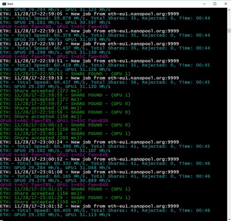This screenshot has height=221, width=231.
Task: Click the GPU0 29.276 Mh/s line
Action: 55,181
